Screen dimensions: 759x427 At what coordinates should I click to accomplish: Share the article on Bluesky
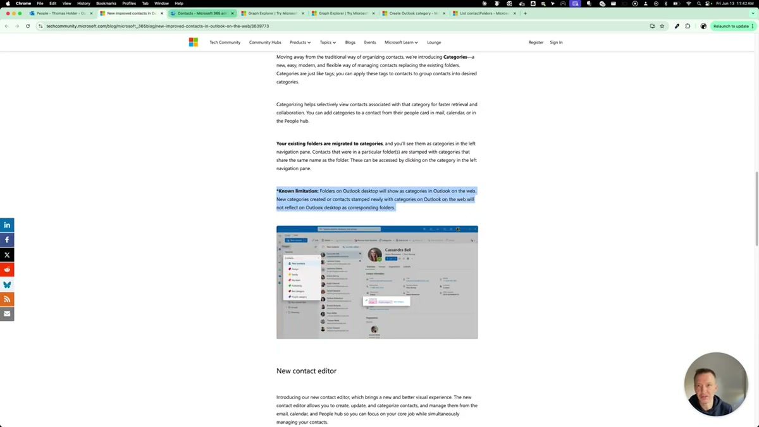tap(7, 284)
